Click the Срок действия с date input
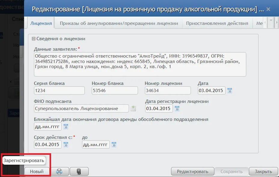The image size is (279, 177). [48, 145]
